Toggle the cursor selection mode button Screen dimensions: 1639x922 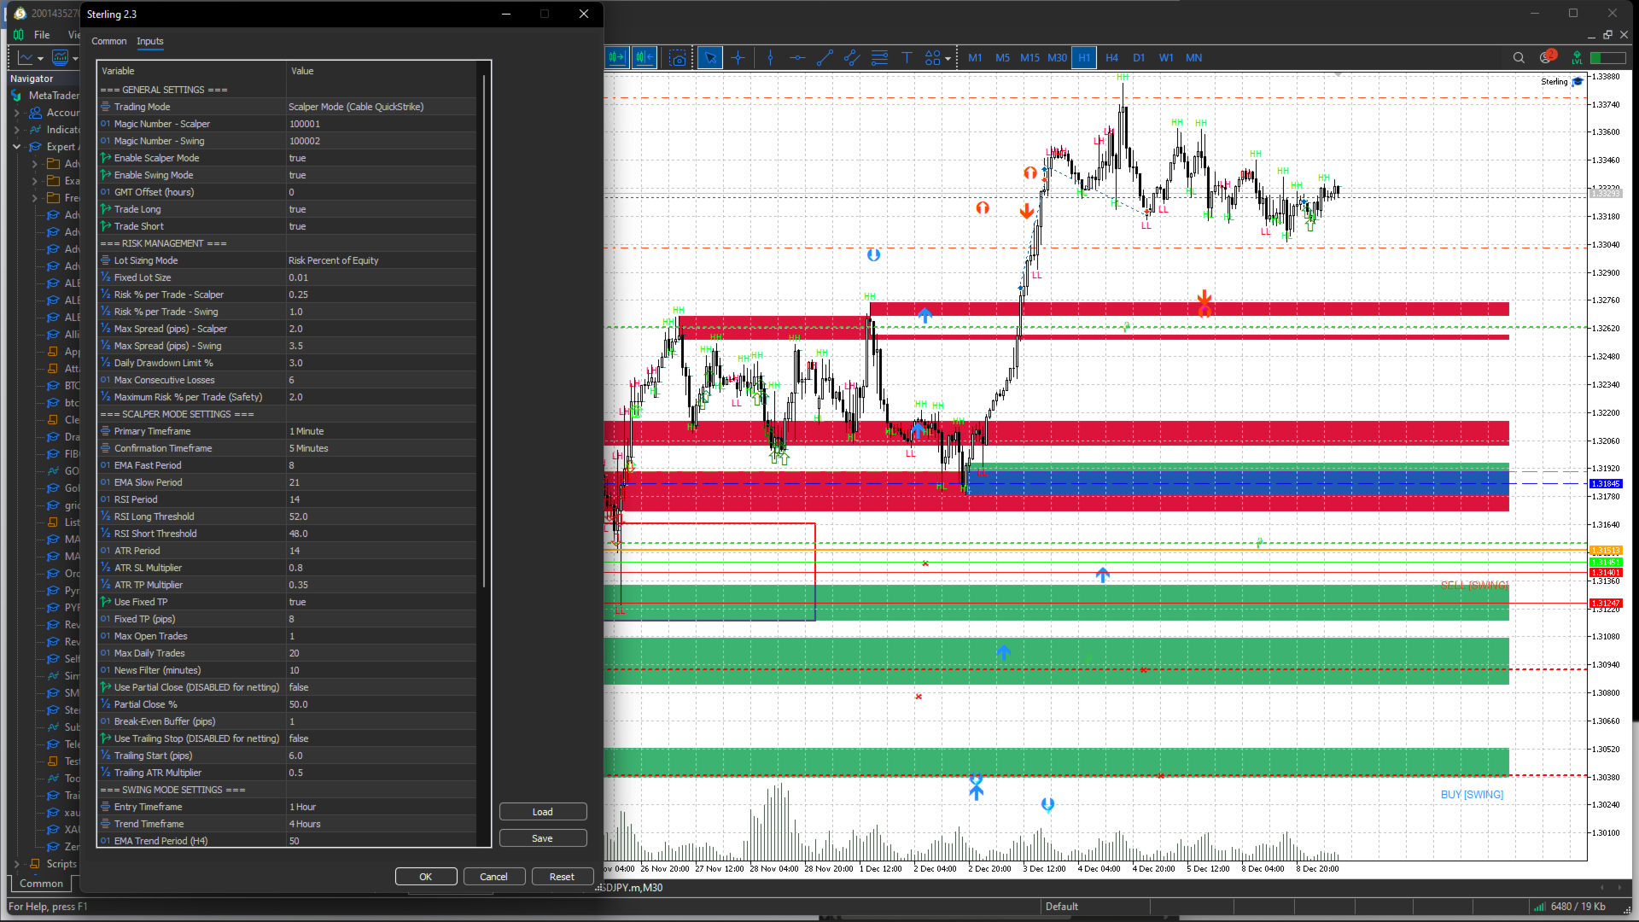click(x=709, y=58)
